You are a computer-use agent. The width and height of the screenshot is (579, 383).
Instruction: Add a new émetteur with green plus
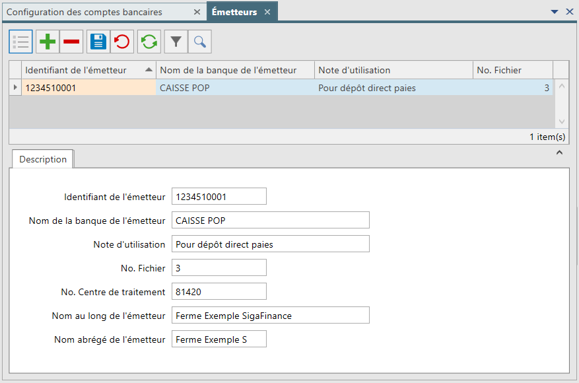click(x=48, y=42)
